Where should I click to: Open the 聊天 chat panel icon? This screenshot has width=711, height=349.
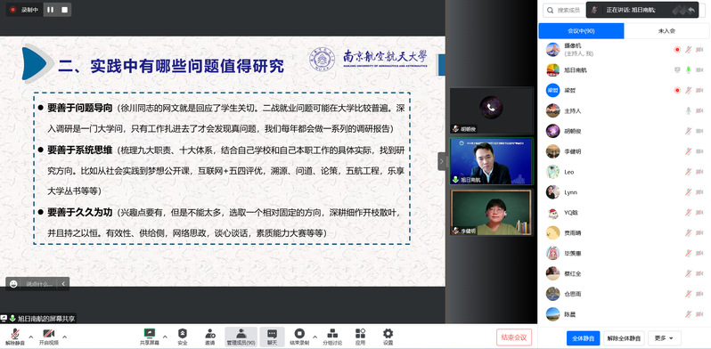(272, 334)
